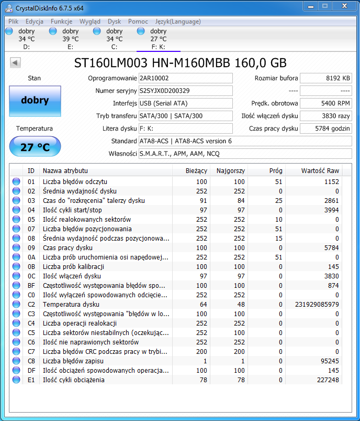Click status icon of Temperatura dysku row

pyautogui.click(x=16, y=304)
